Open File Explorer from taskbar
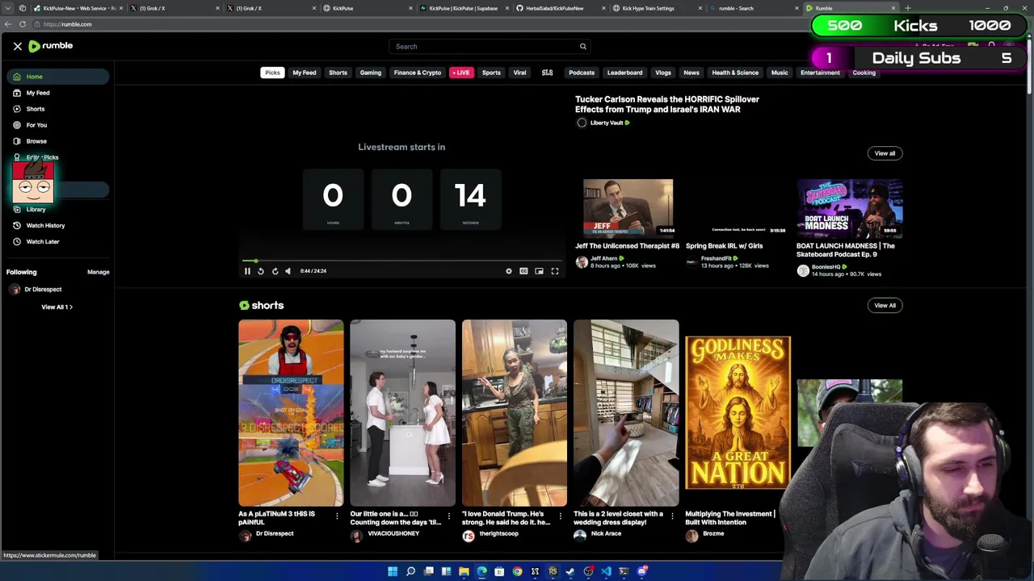Screen dimensions: 1034x581 (464, 571)
